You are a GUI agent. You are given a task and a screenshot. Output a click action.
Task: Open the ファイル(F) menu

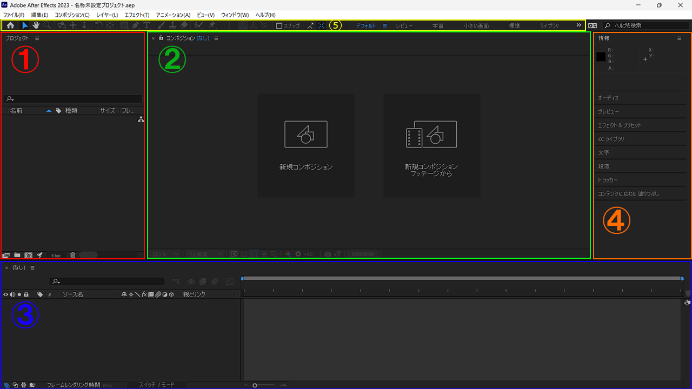coord(14,15)
